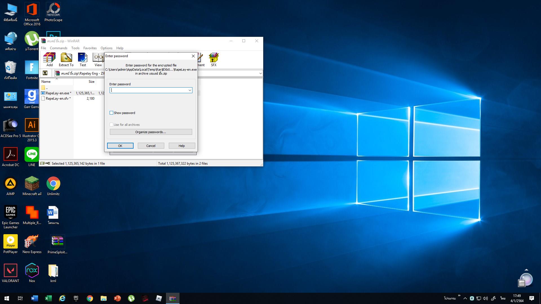Click OK in the password dialog
Image resolution: width=541 pixels, height=304 pixels.
[120, 146]
